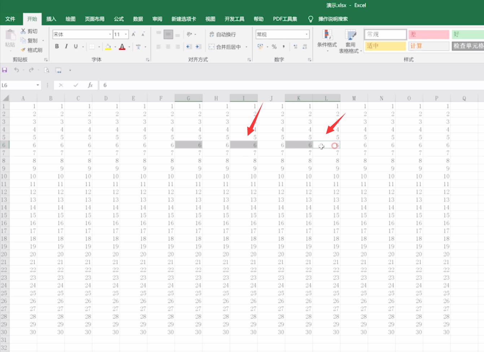This screenshot has width=484, height=352.
Task: Click the 操作说明搜索 search box
Action: tap(333, 19)
